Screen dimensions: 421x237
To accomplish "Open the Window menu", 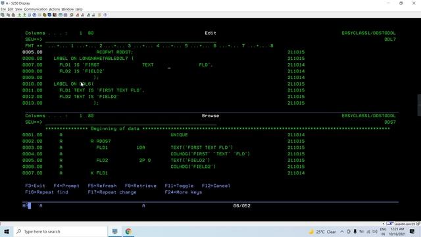I will pyautogui.click(x=68, y=9).
